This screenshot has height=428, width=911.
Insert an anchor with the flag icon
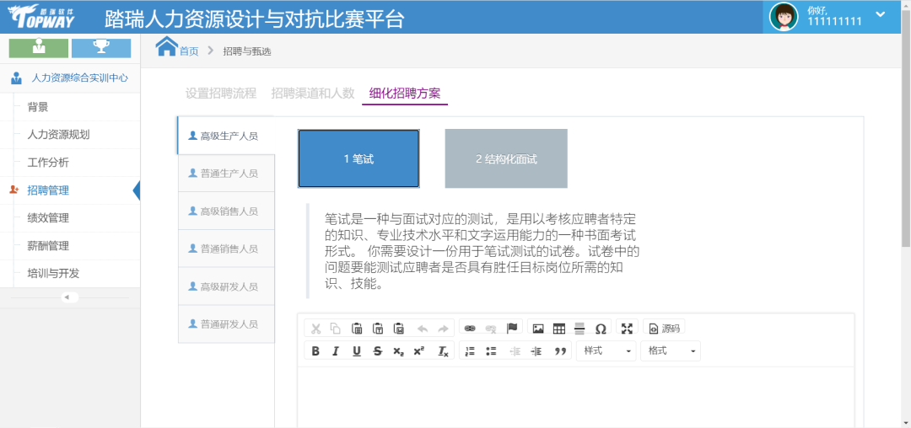pos(511,329)
